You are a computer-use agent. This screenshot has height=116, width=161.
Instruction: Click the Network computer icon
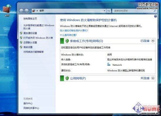click(109, 64)
